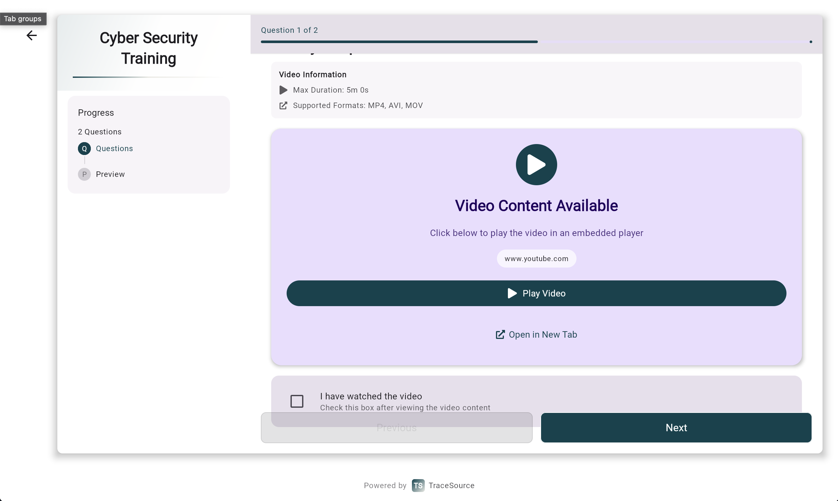
Task: Open in New Tab link
Action: coord(543,334)
